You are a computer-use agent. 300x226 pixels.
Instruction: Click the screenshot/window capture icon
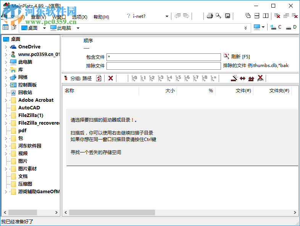pyautogui.click(x=227, y=16)
